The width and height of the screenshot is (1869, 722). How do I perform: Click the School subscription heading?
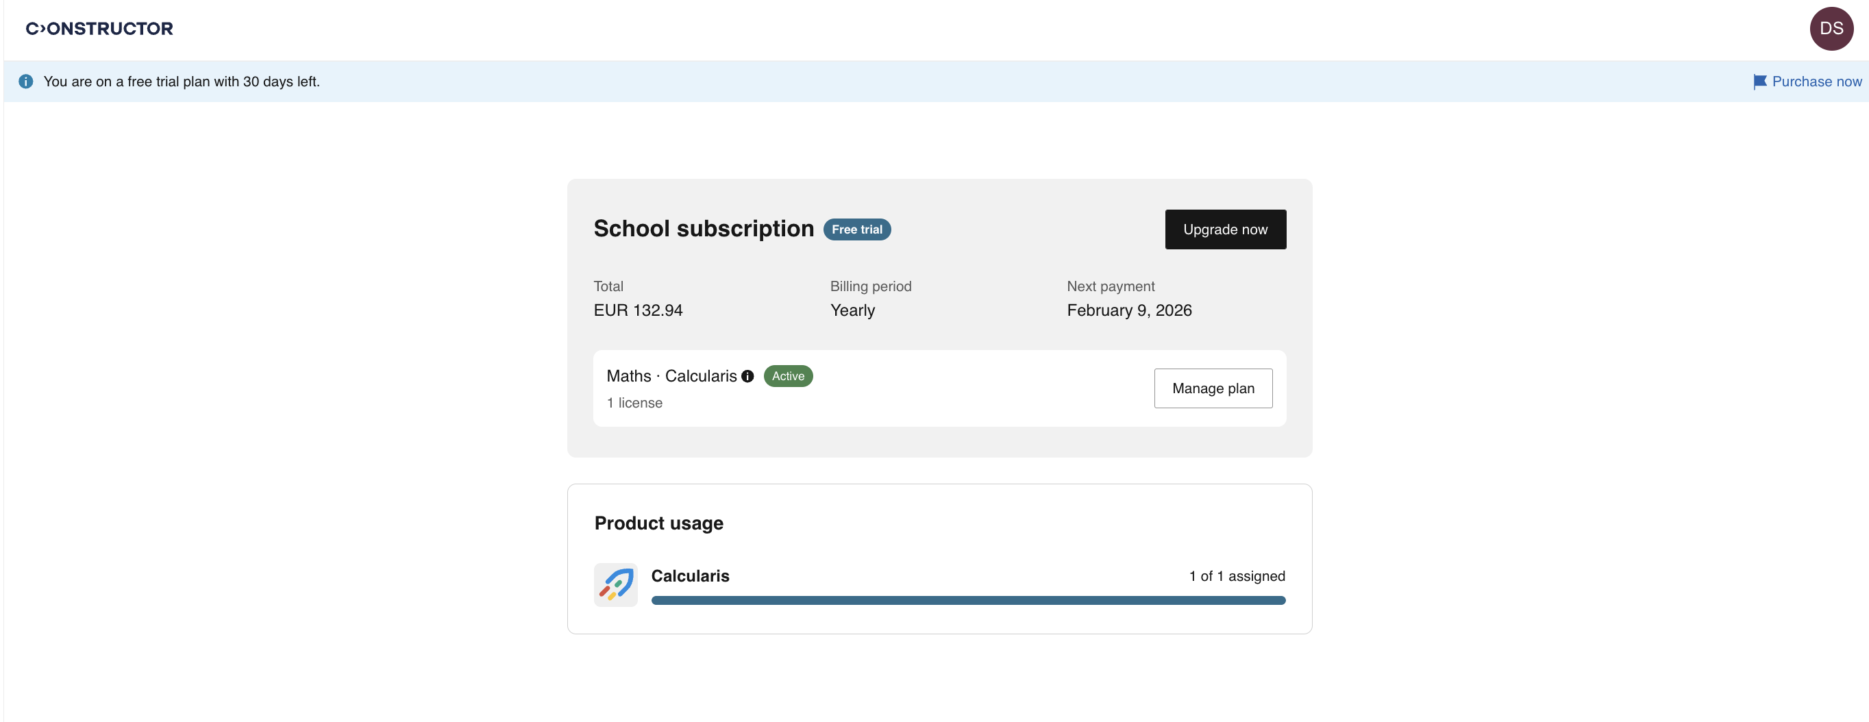tap(703, 229)
